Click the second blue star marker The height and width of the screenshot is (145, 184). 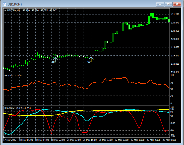pyautogui.click(x=89, y=62)
